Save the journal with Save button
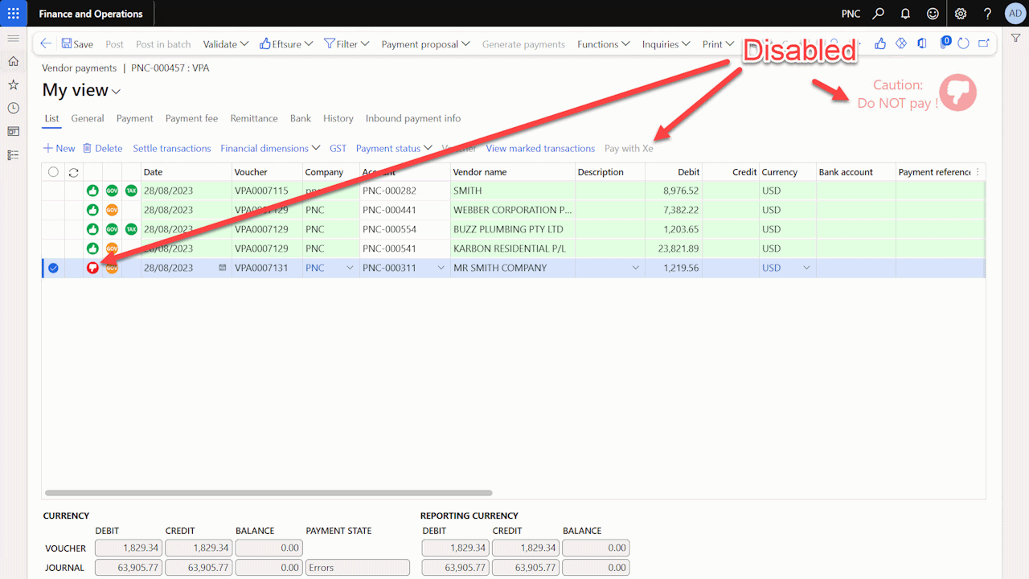The image size is (1029, 579). click(77, 44)
